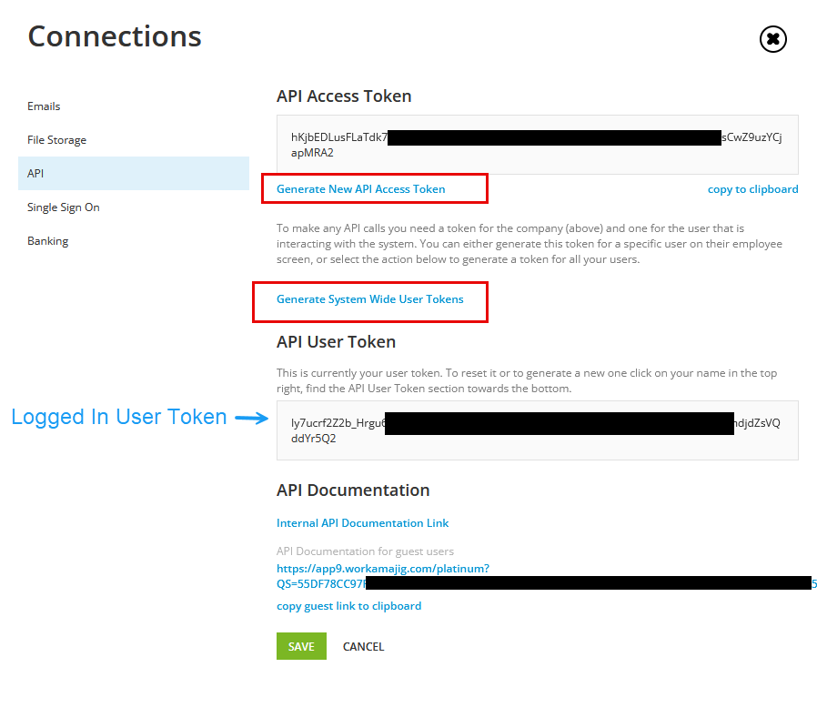Screen dimensions: 817x728
Task: Select the API sidebar entry
Action: [36, 173]
